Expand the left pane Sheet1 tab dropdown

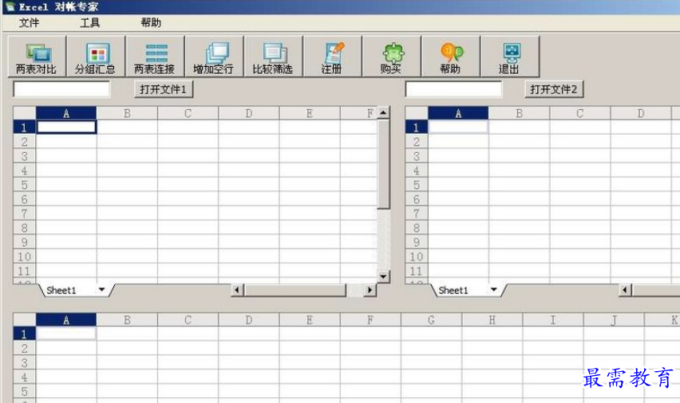(x=101, y=291)
